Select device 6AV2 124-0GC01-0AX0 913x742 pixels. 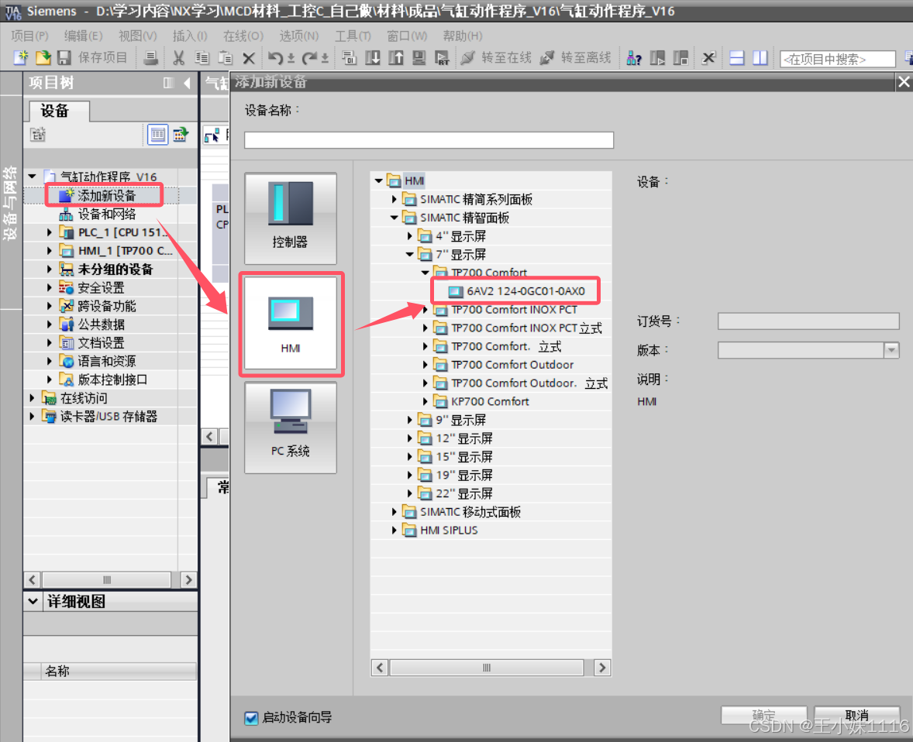pyautogui.click(x=516, y=291)
